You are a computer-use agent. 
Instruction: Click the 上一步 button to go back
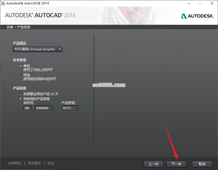pyautogui.click(x=153, y=164)
